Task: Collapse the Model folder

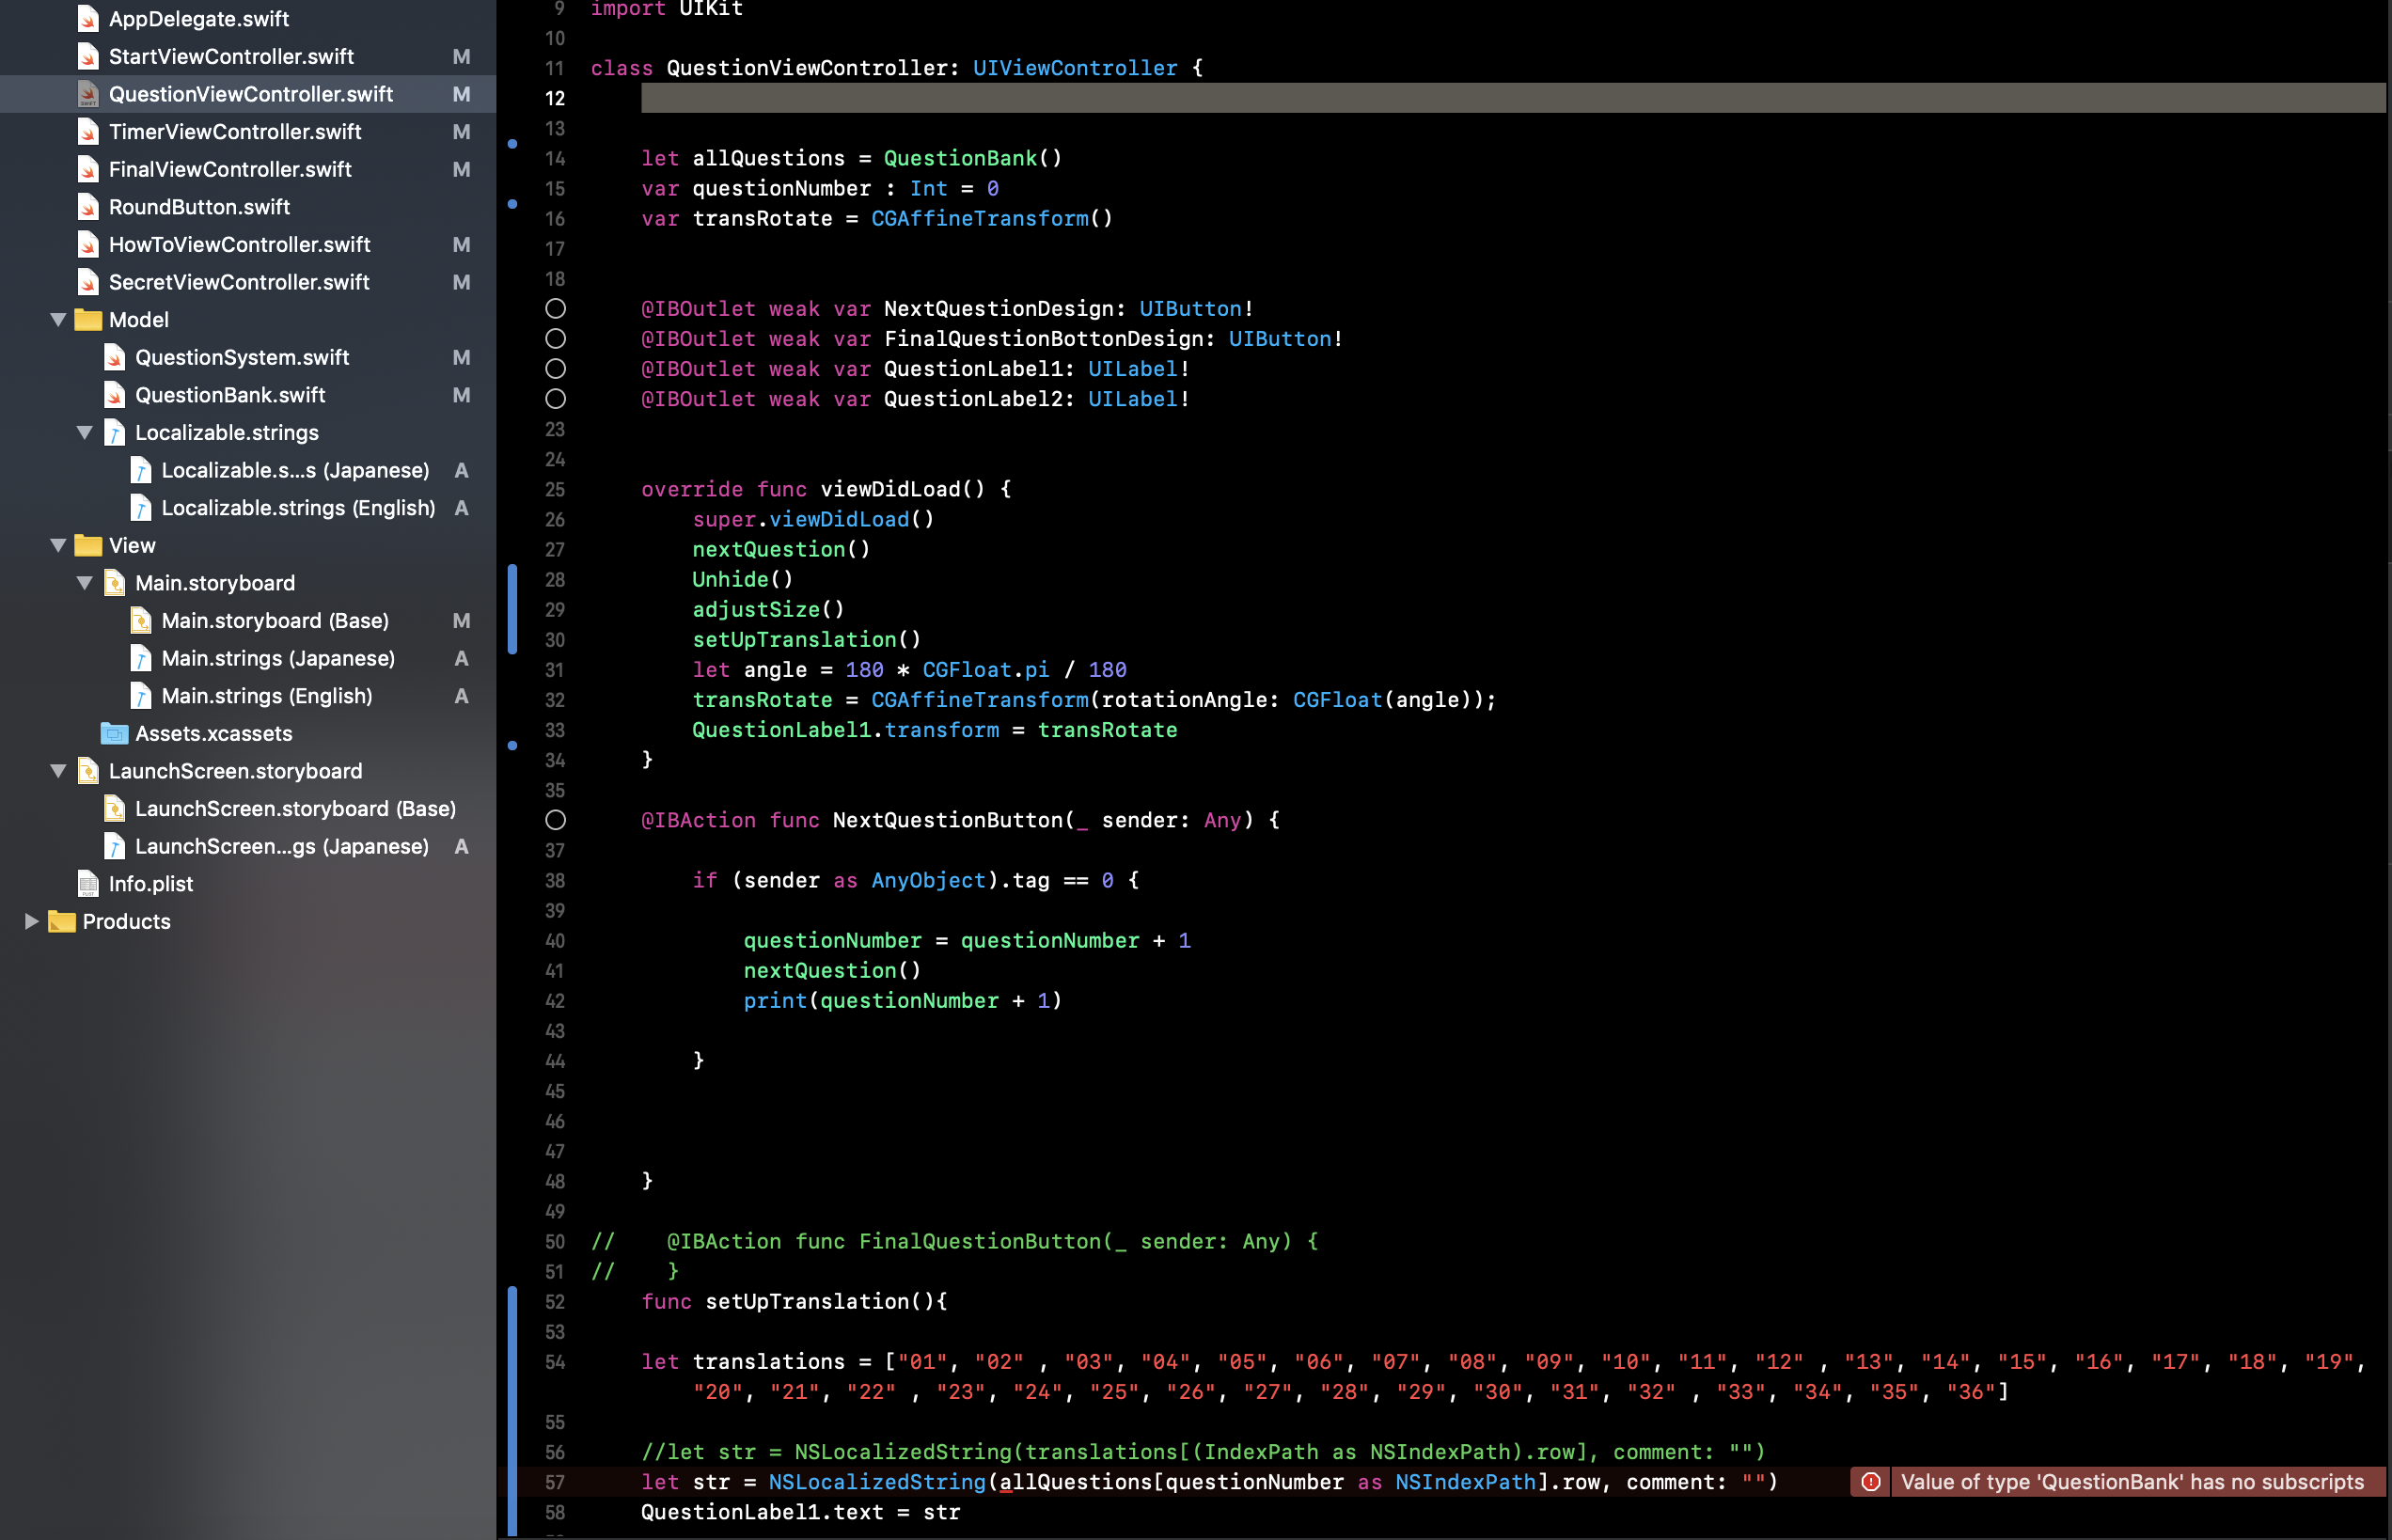Action: (58, 320)
